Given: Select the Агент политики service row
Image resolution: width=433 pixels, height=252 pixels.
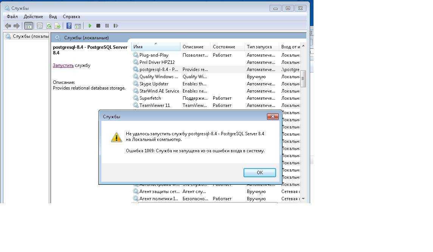Looking at the screenshot, I should point(216,199).
